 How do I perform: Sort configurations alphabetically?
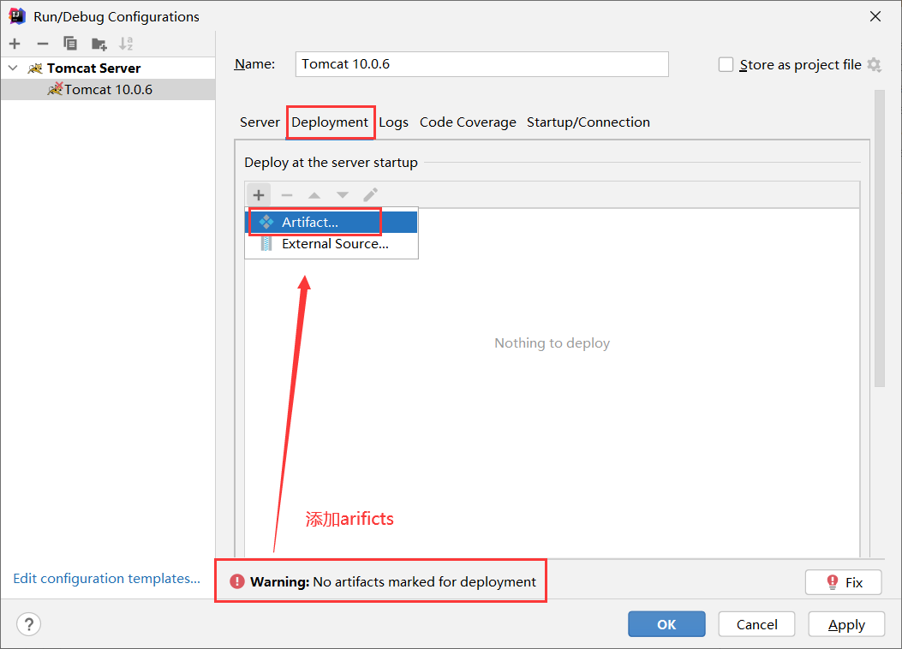(x=126, y=44)
